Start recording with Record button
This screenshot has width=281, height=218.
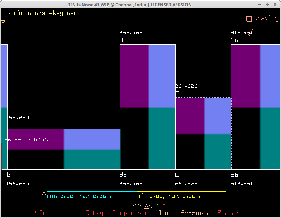[x=228, y=213]
